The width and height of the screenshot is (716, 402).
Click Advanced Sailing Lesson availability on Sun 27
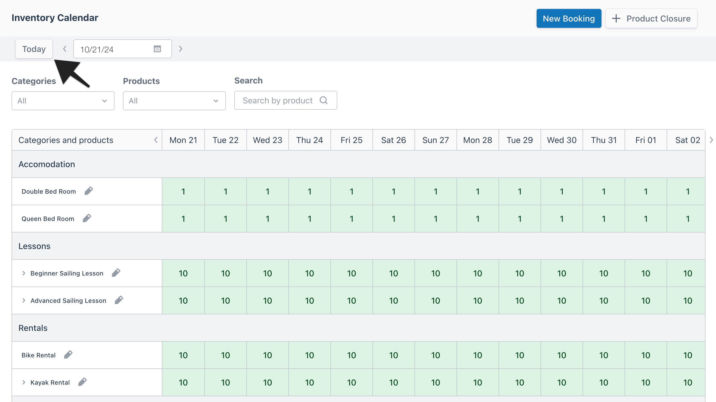pyautogui.click(x=435, y=300)
